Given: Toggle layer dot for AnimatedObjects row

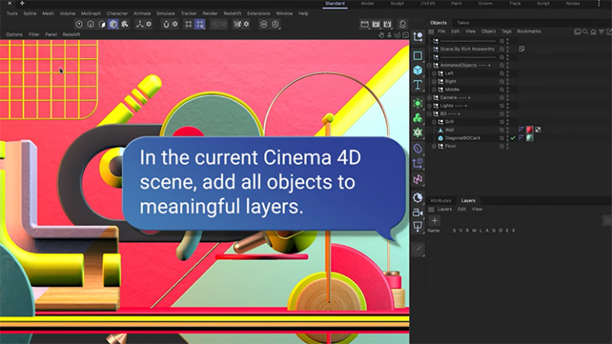Looking at the screenshot, I should (x=502, y=65).
